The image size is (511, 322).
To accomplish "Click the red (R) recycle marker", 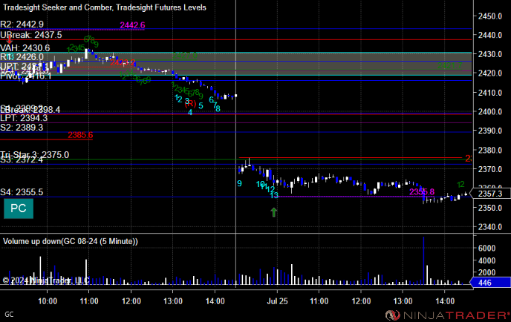I will (x=190, y=104).
